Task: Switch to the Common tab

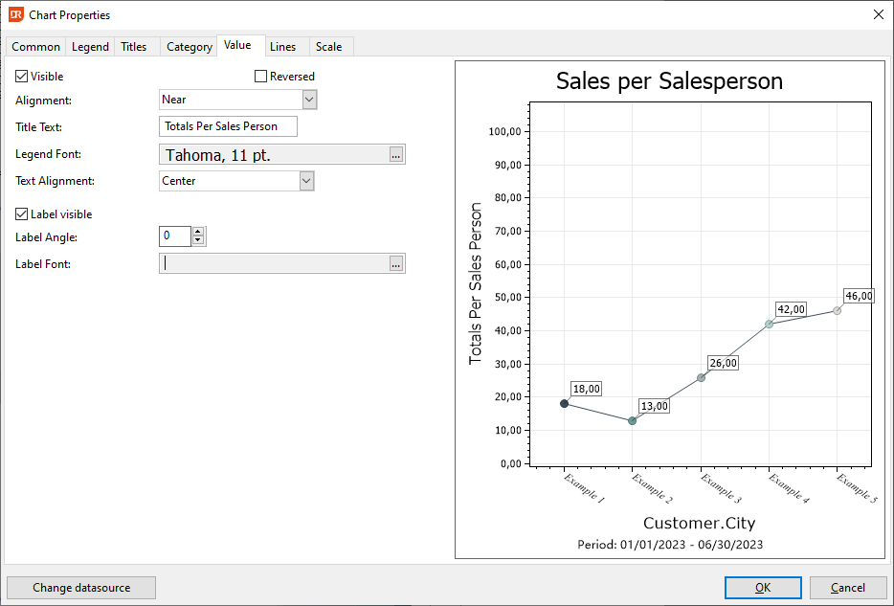Action: 36,47
